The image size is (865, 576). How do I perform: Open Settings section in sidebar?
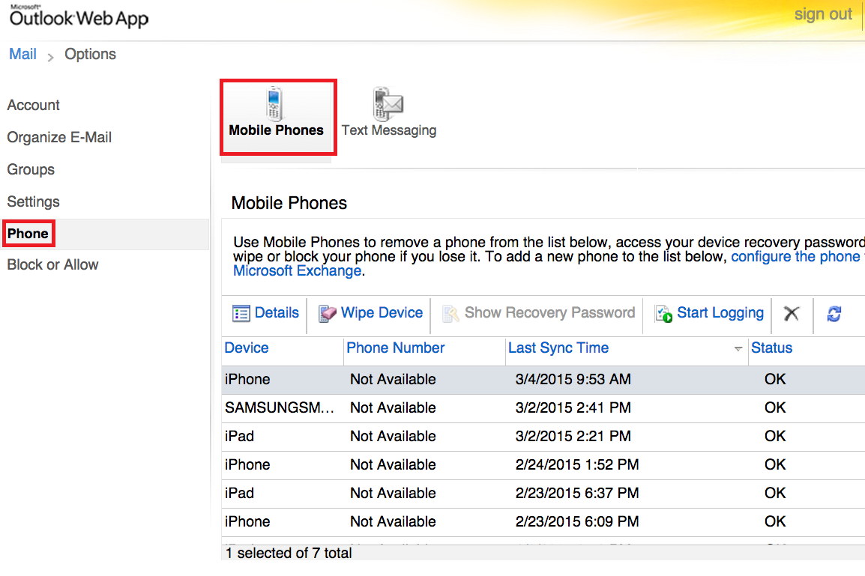coord(33,201)
